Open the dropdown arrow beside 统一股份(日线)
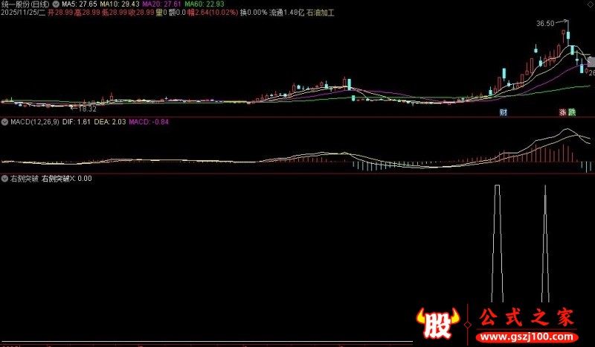 pos(55,4)
